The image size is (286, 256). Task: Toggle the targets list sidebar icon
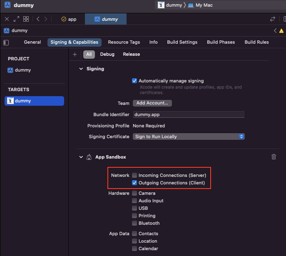(6, 42)
